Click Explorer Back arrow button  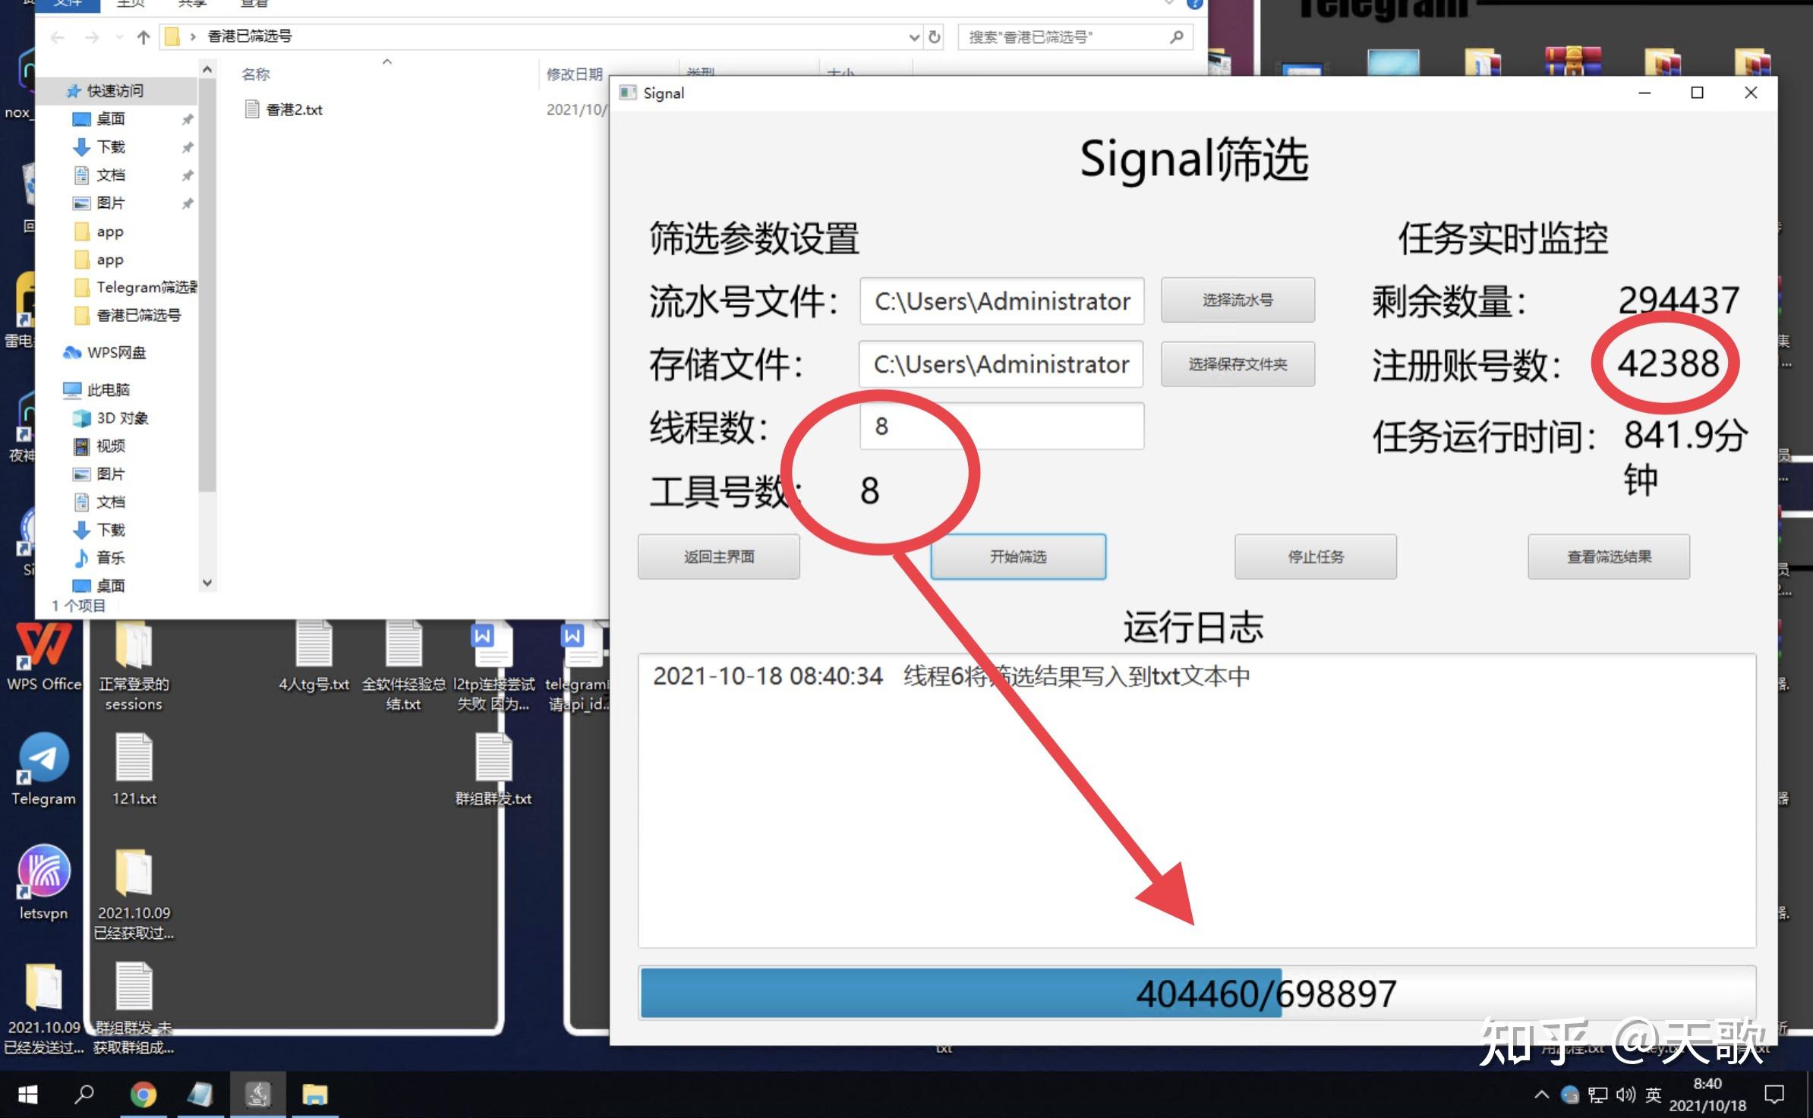[58, 37]
